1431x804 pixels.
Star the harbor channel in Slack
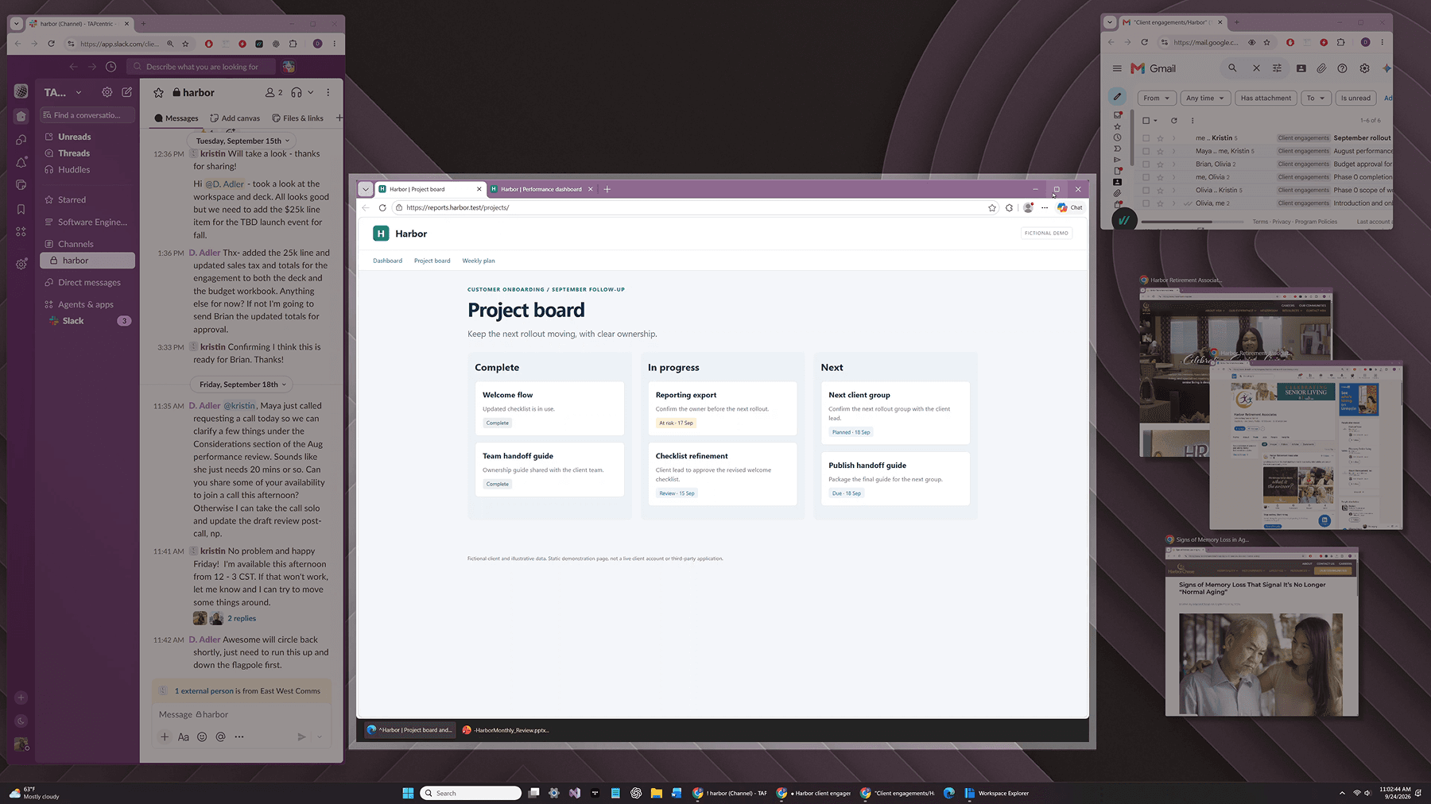point(158,93)
